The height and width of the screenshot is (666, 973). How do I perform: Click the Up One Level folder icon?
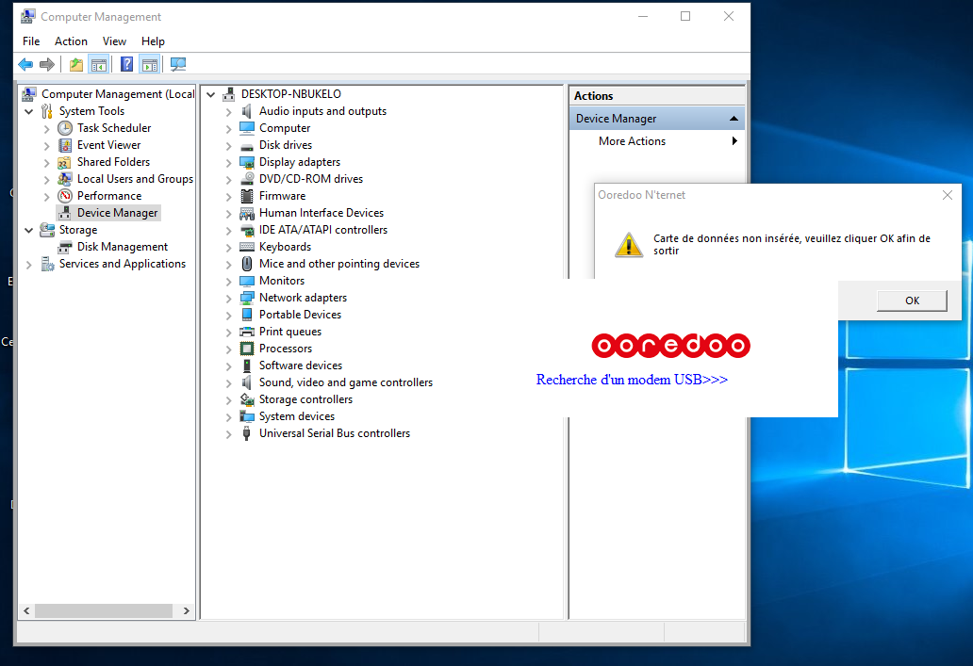click(76, 64)
